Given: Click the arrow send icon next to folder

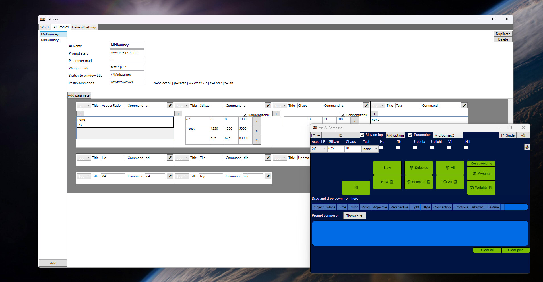Looking at the screenshot, I should click(x=319, y=135).
